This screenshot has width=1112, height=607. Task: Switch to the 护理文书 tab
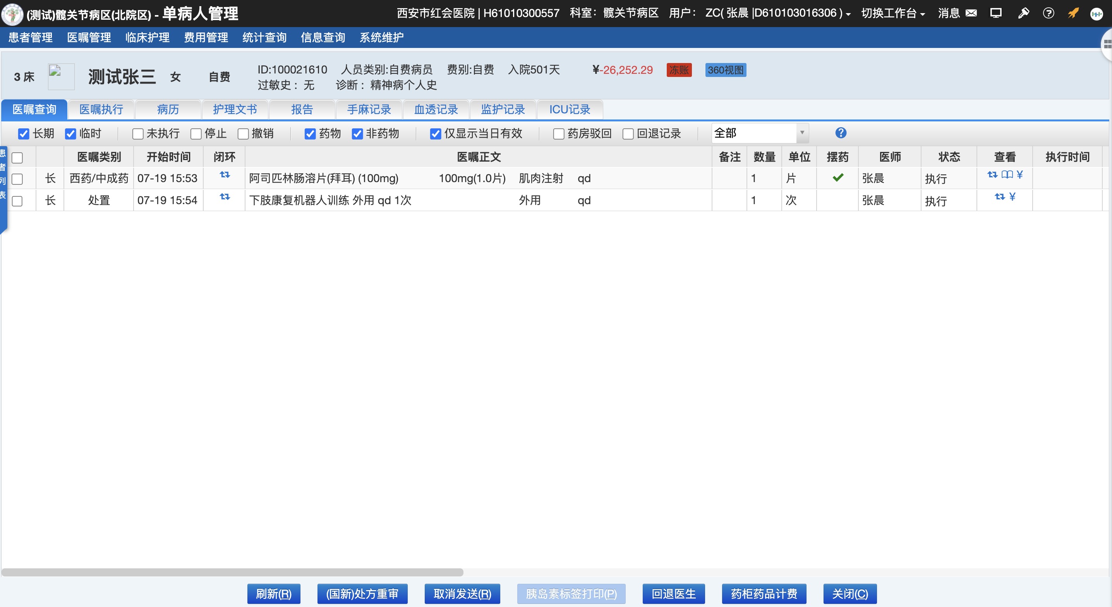tap(235, 109)
